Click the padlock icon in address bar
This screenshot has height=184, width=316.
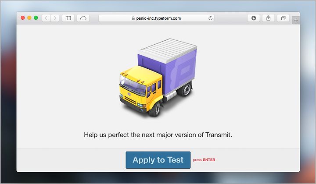133,18
